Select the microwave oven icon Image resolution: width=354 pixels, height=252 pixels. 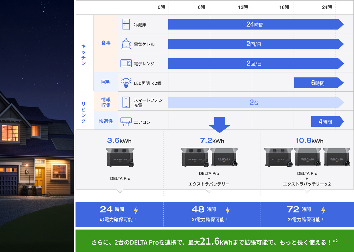[x=126, y=64]
